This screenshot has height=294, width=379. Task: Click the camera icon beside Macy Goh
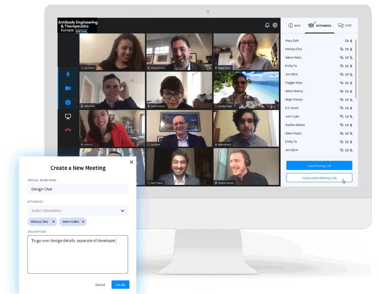click(x=346, y=41)
